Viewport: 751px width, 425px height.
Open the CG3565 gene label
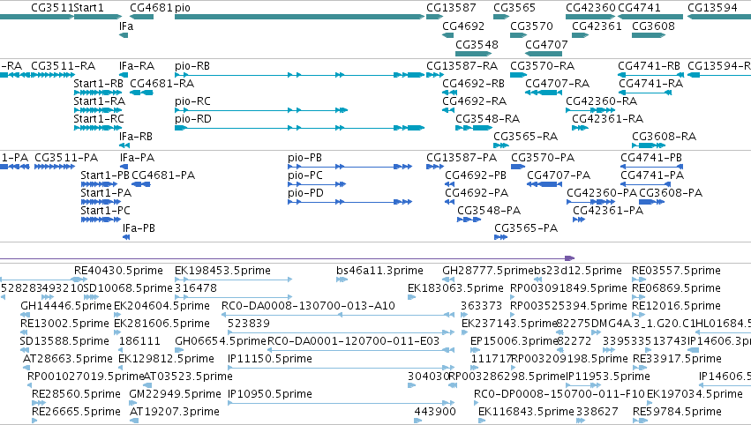pyautogui.click(x=514, y=8)
